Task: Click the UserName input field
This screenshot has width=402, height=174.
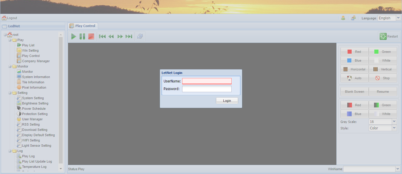Action: [x=207, y=81]
